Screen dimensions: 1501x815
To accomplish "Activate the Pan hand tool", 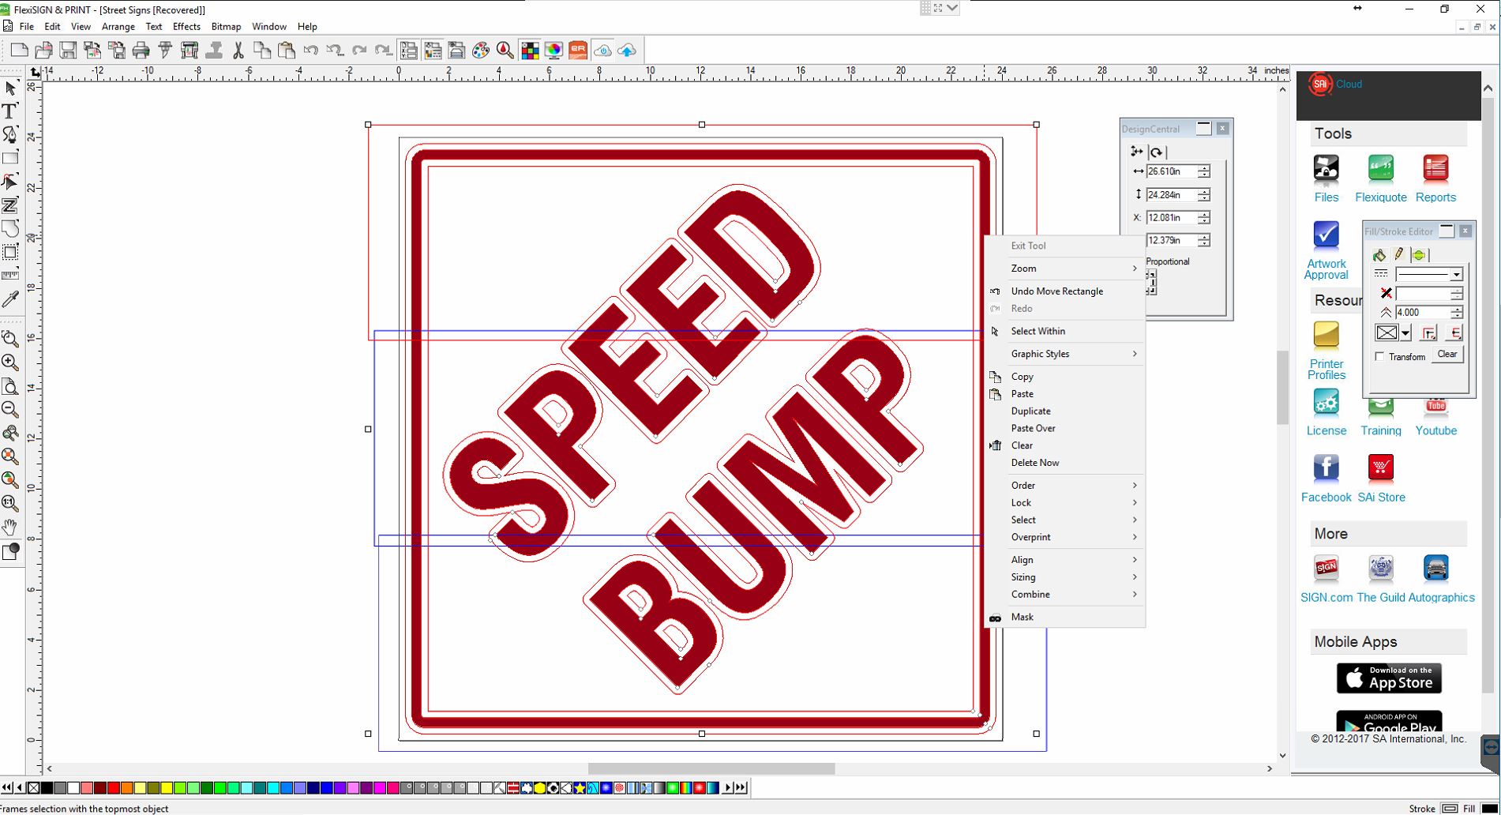I will [10, 527].
